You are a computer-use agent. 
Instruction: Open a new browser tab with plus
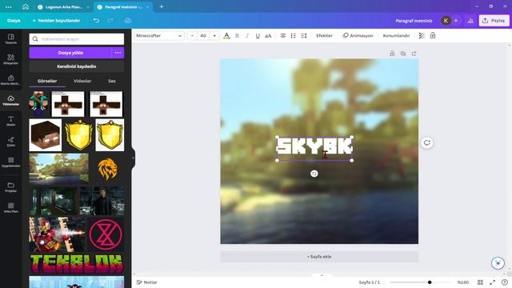point(162,6)
